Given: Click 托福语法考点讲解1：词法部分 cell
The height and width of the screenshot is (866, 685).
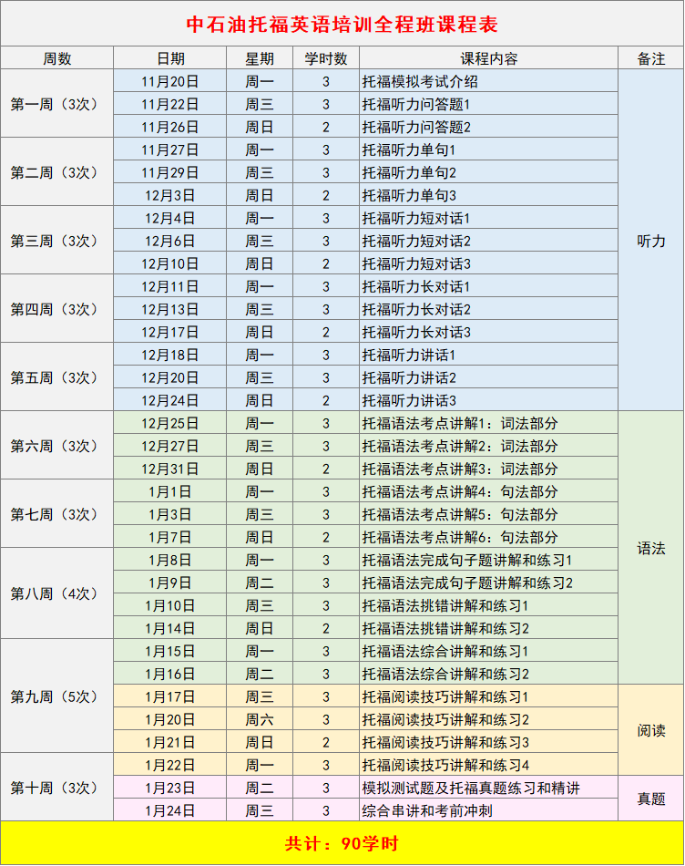Looking at the screenshot, I should coord(488,423).
